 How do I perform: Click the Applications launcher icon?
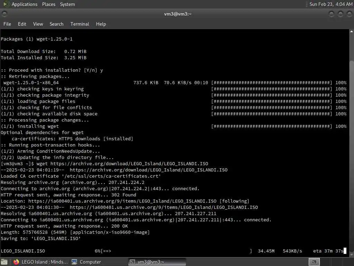[6, 4]
